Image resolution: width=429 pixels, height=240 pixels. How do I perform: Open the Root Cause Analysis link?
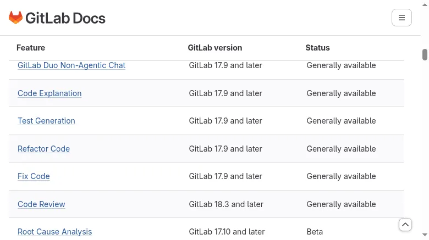click(x=54, y=232)
